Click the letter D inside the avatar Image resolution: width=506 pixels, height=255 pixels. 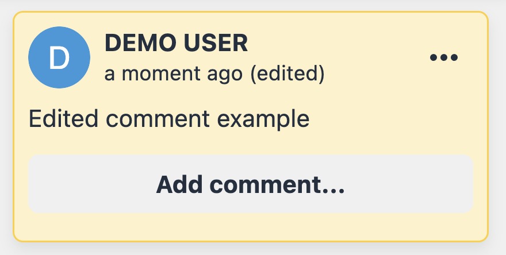click(59, 58)
